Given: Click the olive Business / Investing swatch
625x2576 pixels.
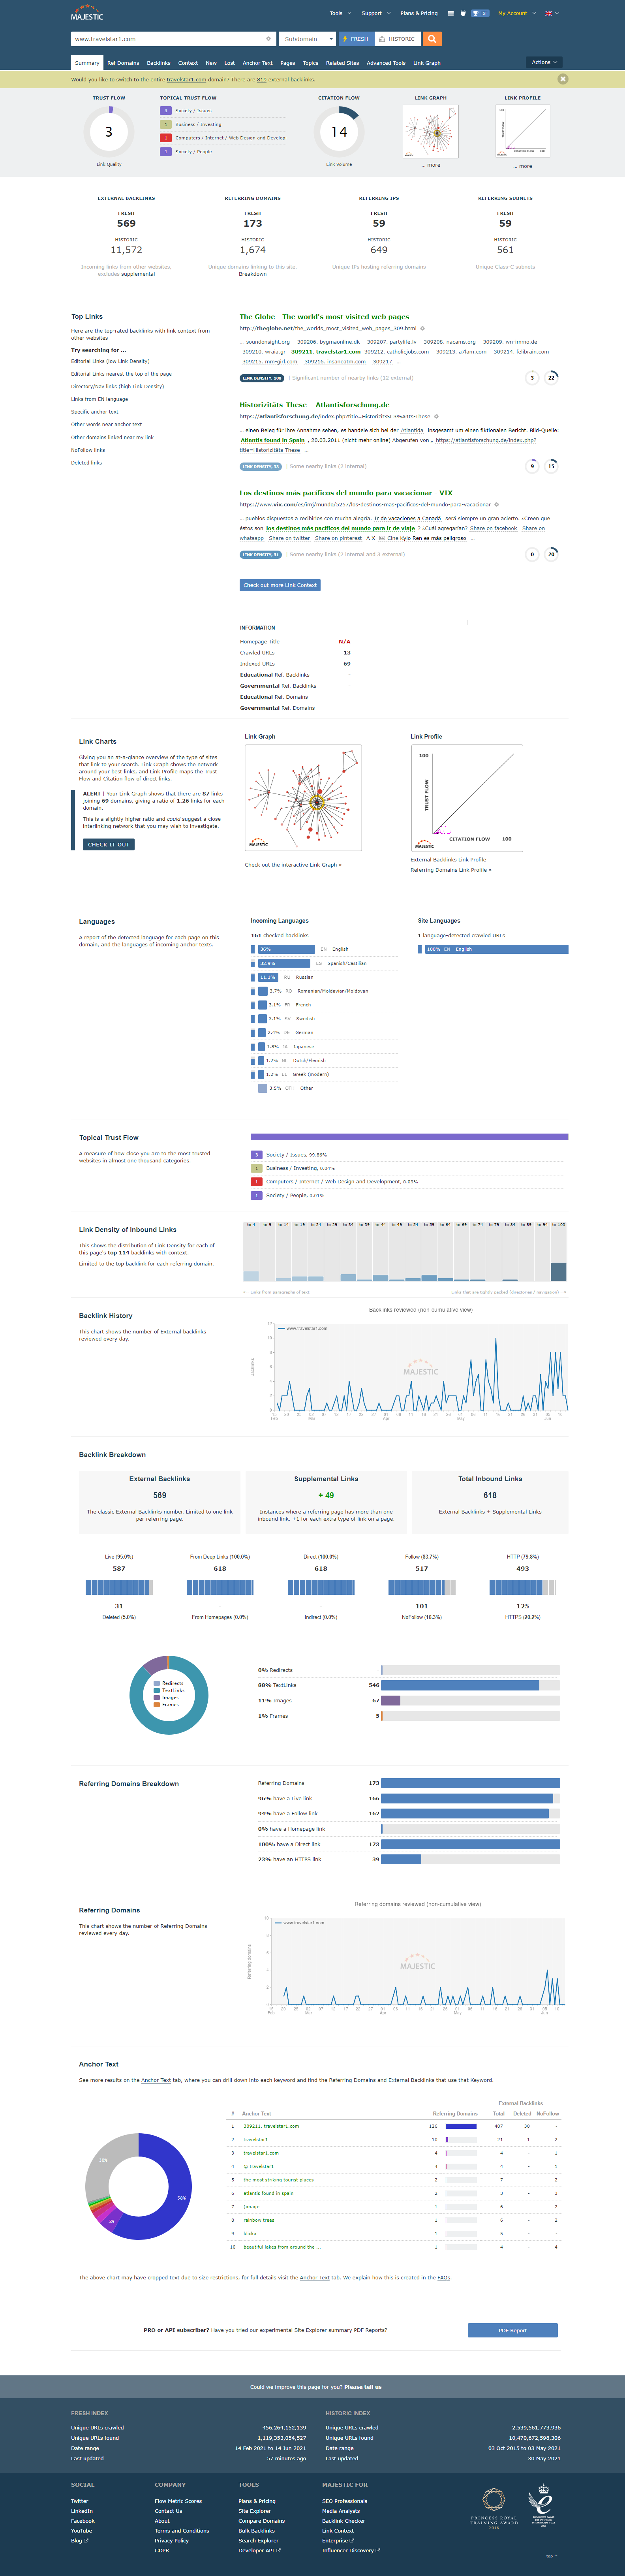Looking at the screenshot, I should (x=166, y=124).
